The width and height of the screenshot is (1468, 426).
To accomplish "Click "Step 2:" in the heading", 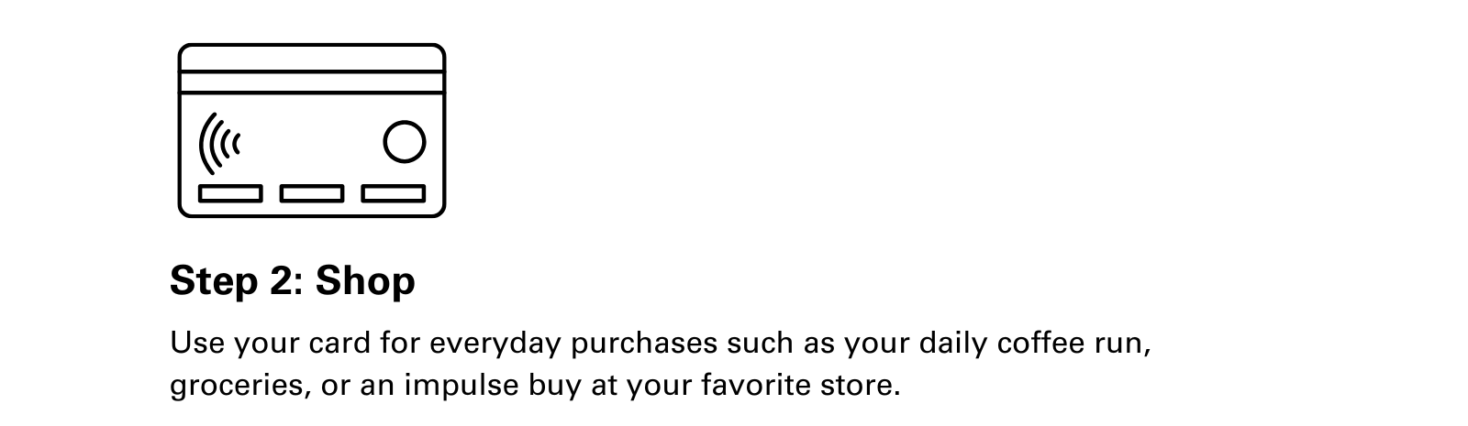I will click(237, 280).
